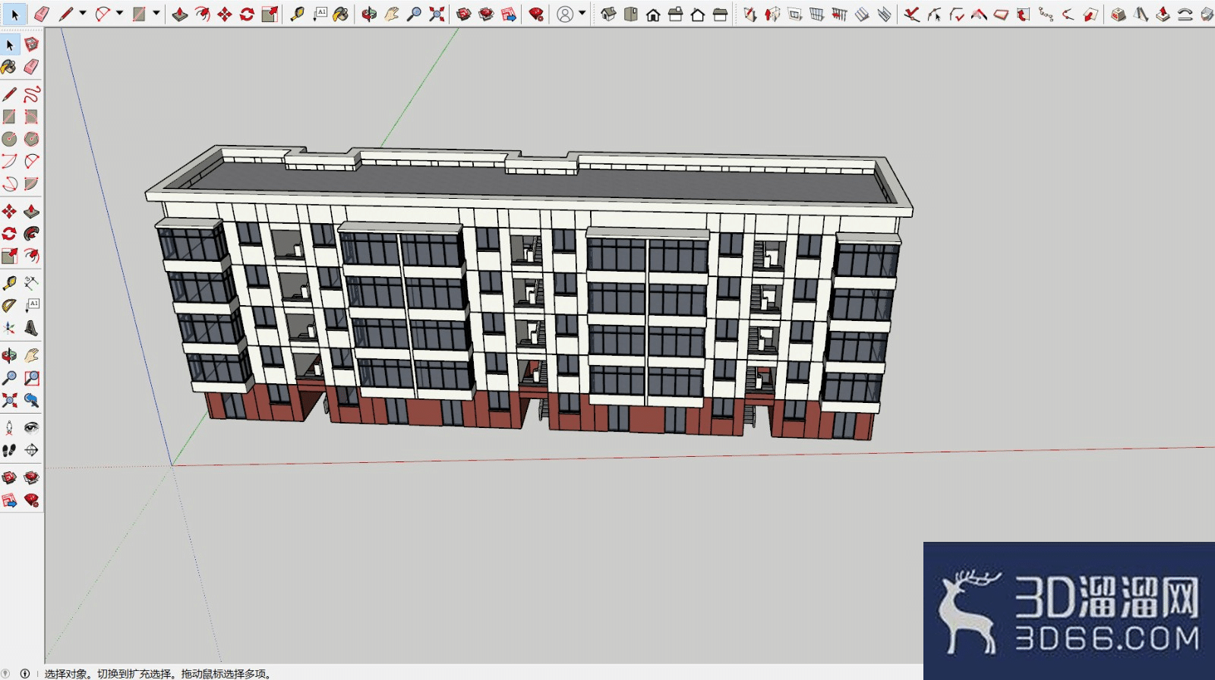Click the info circle icon in status bar
This screenshot has height=680, width=1215.
coord(25,673)
